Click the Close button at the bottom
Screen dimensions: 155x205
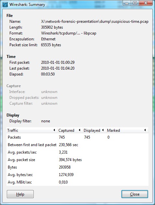point(135,194)
